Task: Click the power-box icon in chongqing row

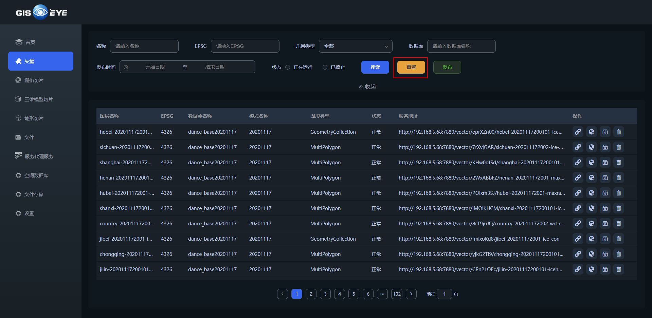Action: [605, 254]
